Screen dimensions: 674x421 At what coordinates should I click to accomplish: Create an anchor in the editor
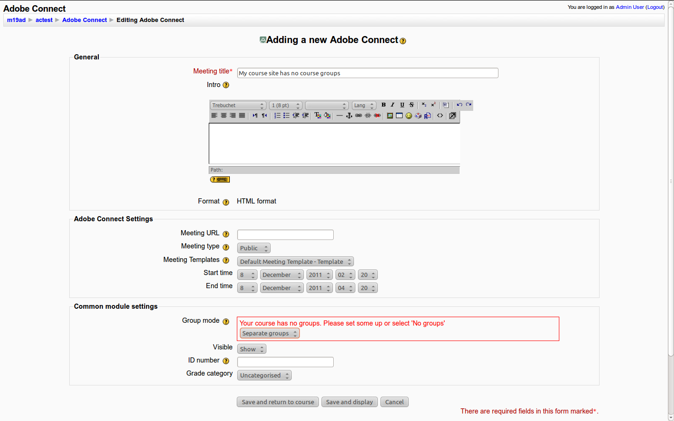(349, 116)
